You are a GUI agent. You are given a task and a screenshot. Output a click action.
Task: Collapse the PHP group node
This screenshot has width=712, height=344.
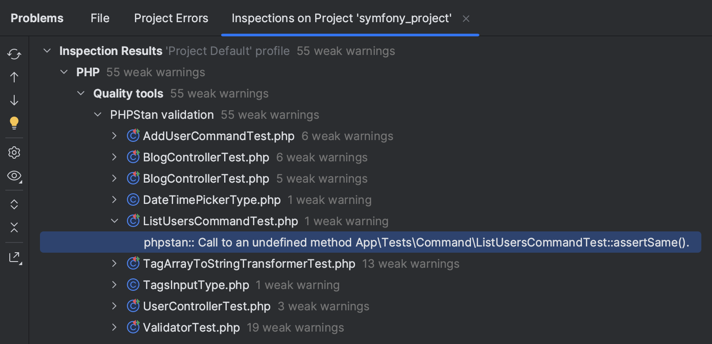click(64, 72)
